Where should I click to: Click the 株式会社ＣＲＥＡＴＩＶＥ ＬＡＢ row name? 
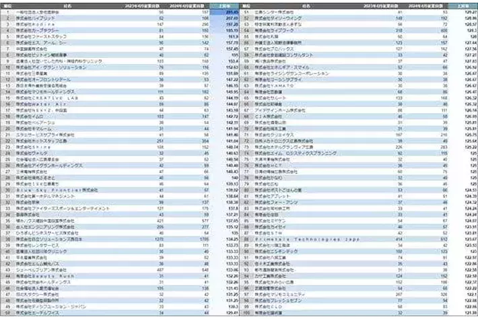52,99
